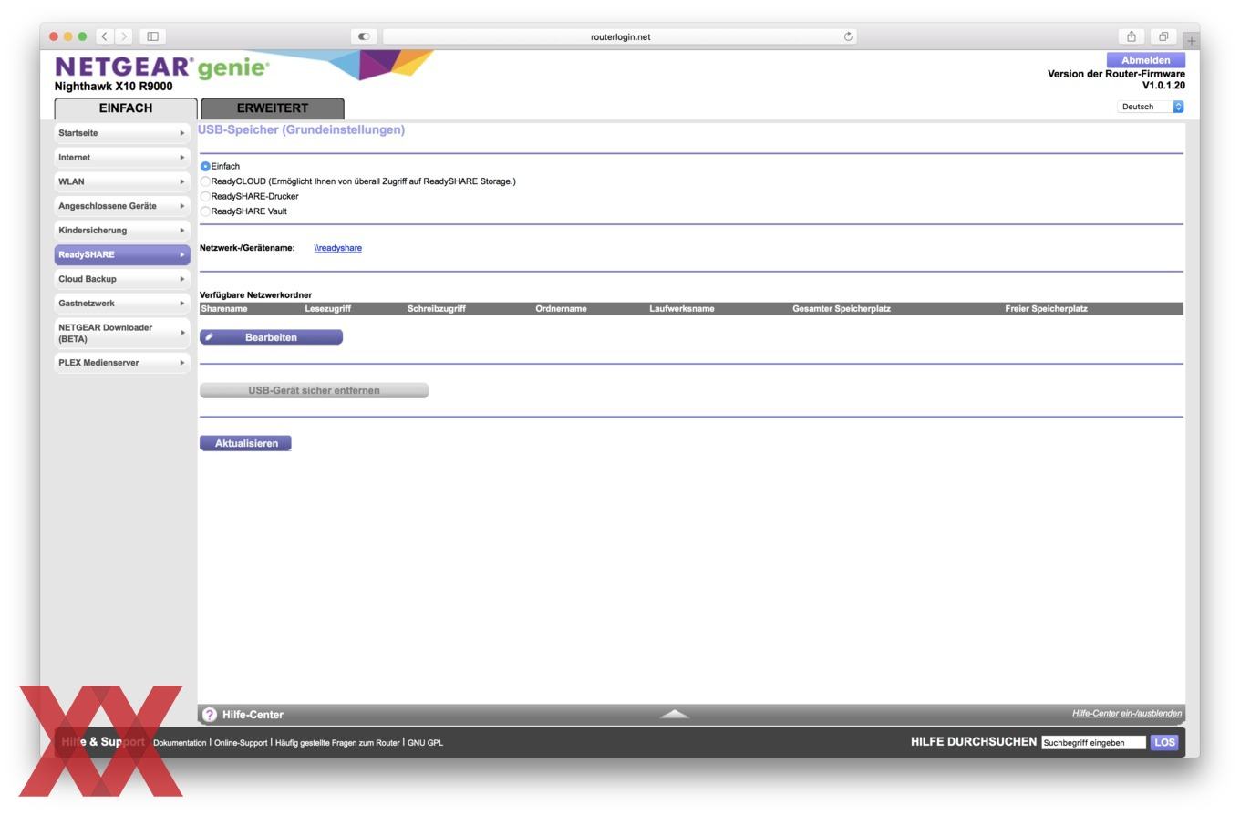This screenshot has height=815, width=1240.
Task: Click Hilfe-Center ein-/ausblenden link
Action: coord(1127,713)
